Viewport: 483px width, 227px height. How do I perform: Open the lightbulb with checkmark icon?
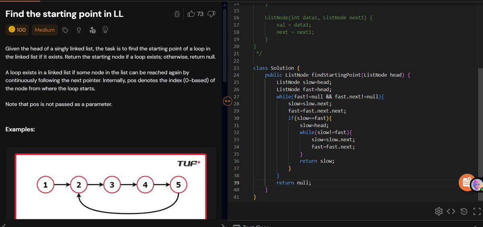(105, 30)
